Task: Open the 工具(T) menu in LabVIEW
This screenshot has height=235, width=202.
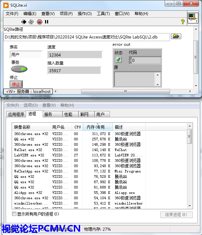Action: tap(103, 14)
